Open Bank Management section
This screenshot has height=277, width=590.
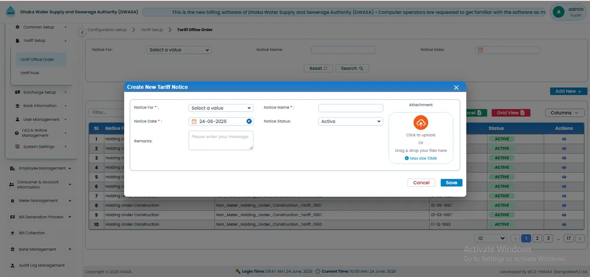[x=41, y=249]
